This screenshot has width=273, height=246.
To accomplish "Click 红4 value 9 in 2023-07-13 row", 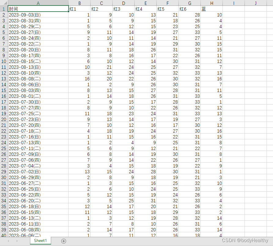I will coord(146,143).
